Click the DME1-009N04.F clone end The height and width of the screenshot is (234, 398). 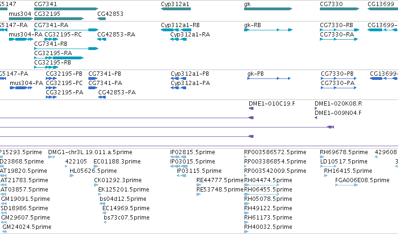tap(316, 118)
